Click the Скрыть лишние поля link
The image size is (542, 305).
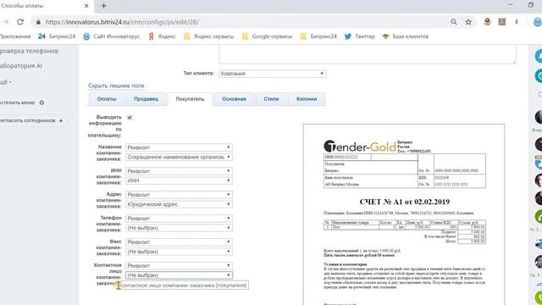[116, 86]
